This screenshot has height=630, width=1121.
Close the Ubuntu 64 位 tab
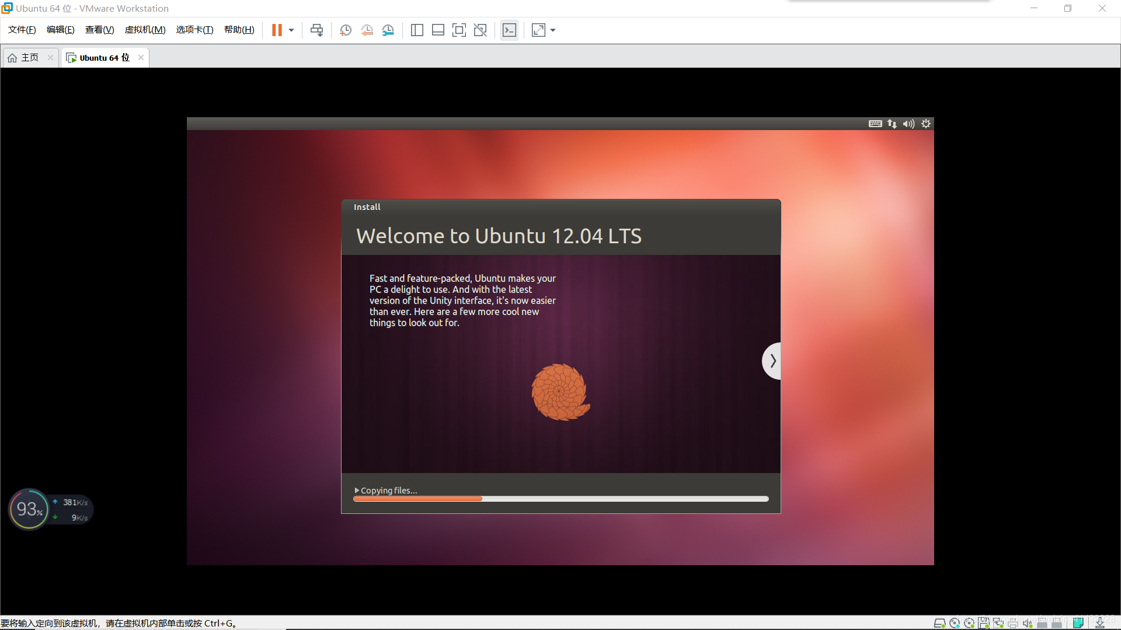[141, 58]
